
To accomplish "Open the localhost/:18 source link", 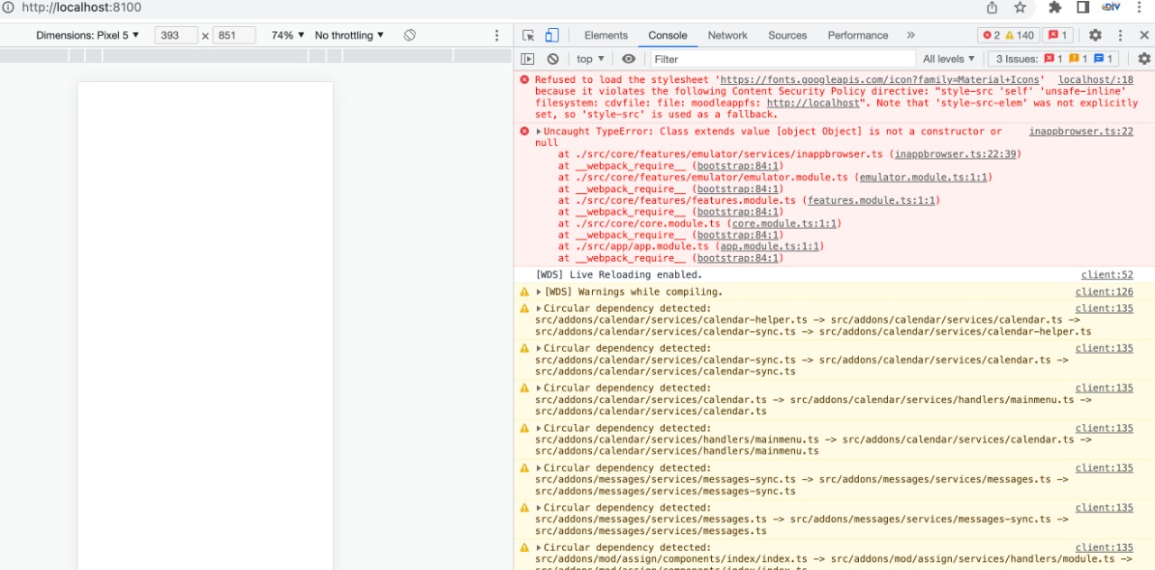I will click(1095, 79).
